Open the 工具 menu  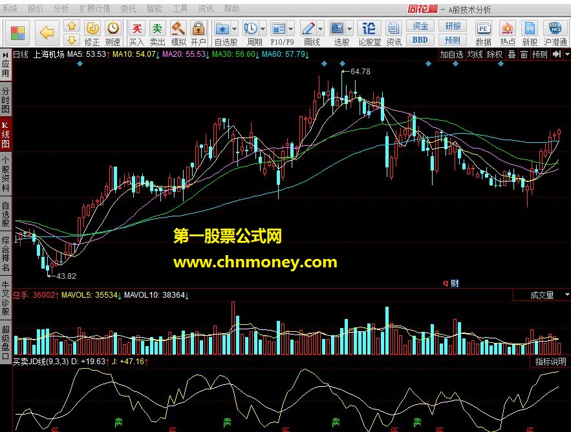[180, 8]
